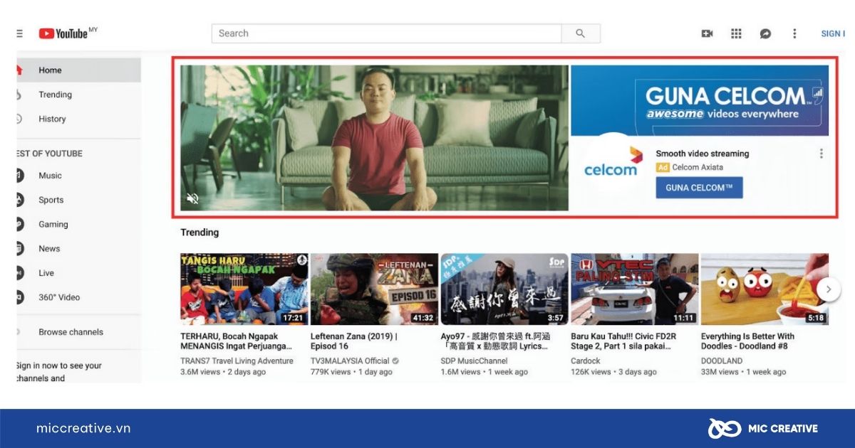Select Sports in the sidebar

click(x=51, y=200)
